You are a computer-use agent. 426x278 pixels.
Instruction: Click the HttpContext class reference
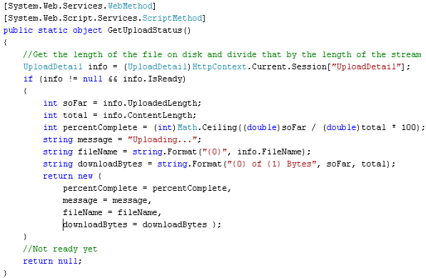click(x=219, y=66)
